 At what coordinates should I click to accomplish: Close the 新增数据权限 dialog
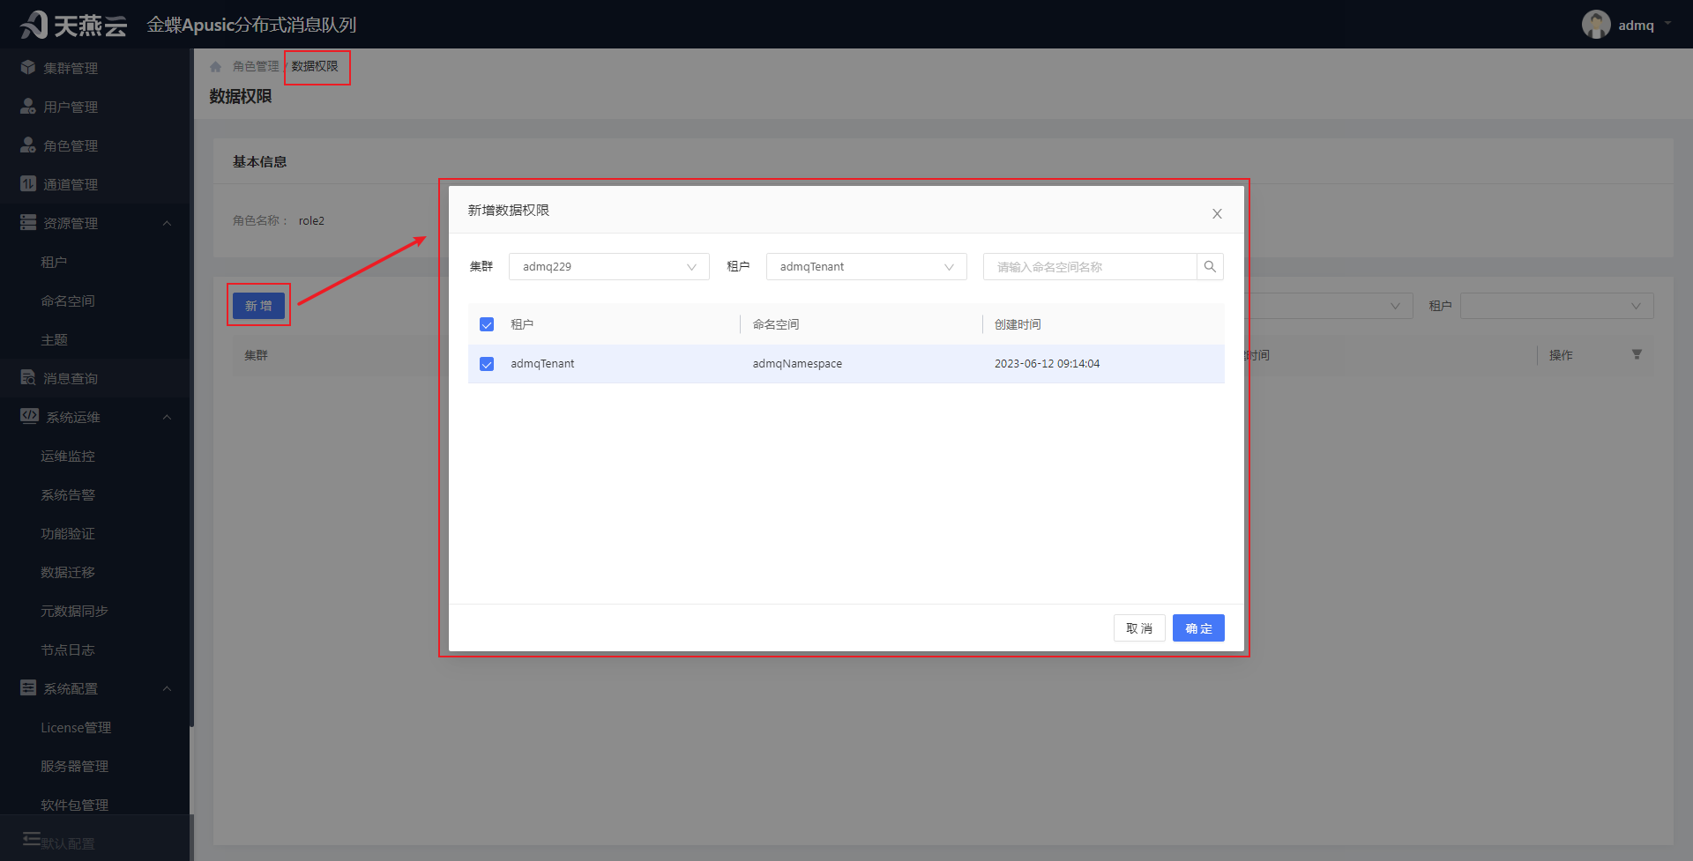(1217, 214)
